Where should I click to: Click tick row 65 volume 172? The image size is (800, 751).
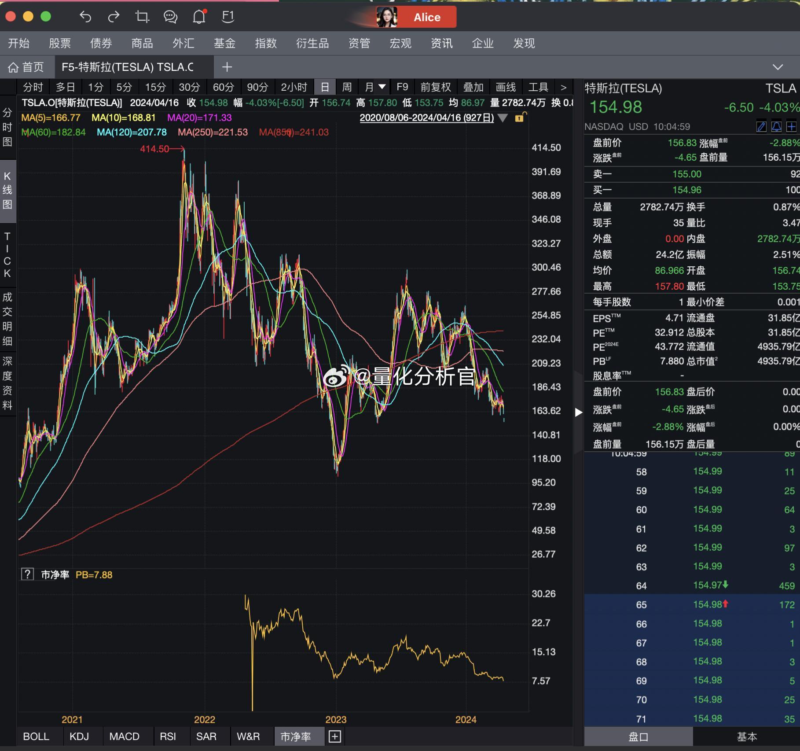tap(787, 605)
